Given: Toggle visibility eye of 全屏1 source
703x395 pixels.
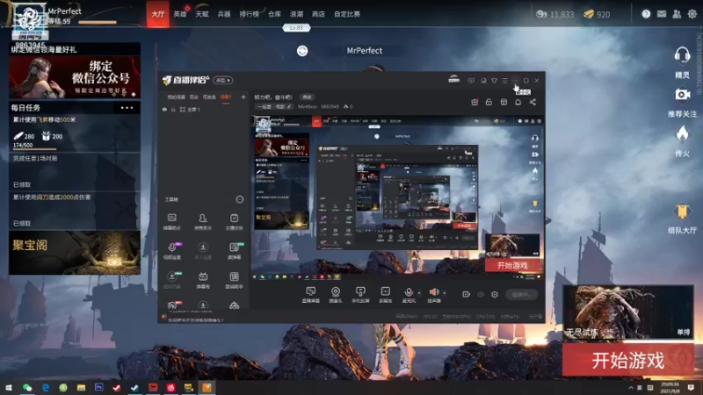Looking at the screenshot, I should (164, 109).
